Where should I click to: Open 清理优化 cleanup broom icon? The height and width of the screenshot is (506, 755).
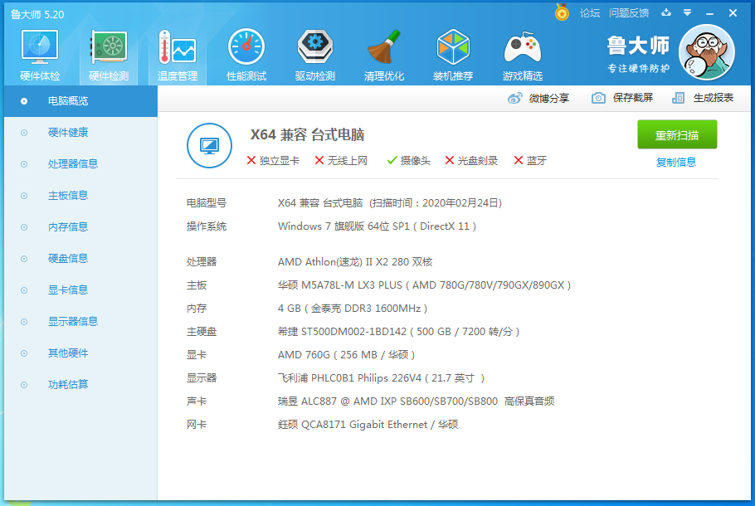(x=384, y=46)
